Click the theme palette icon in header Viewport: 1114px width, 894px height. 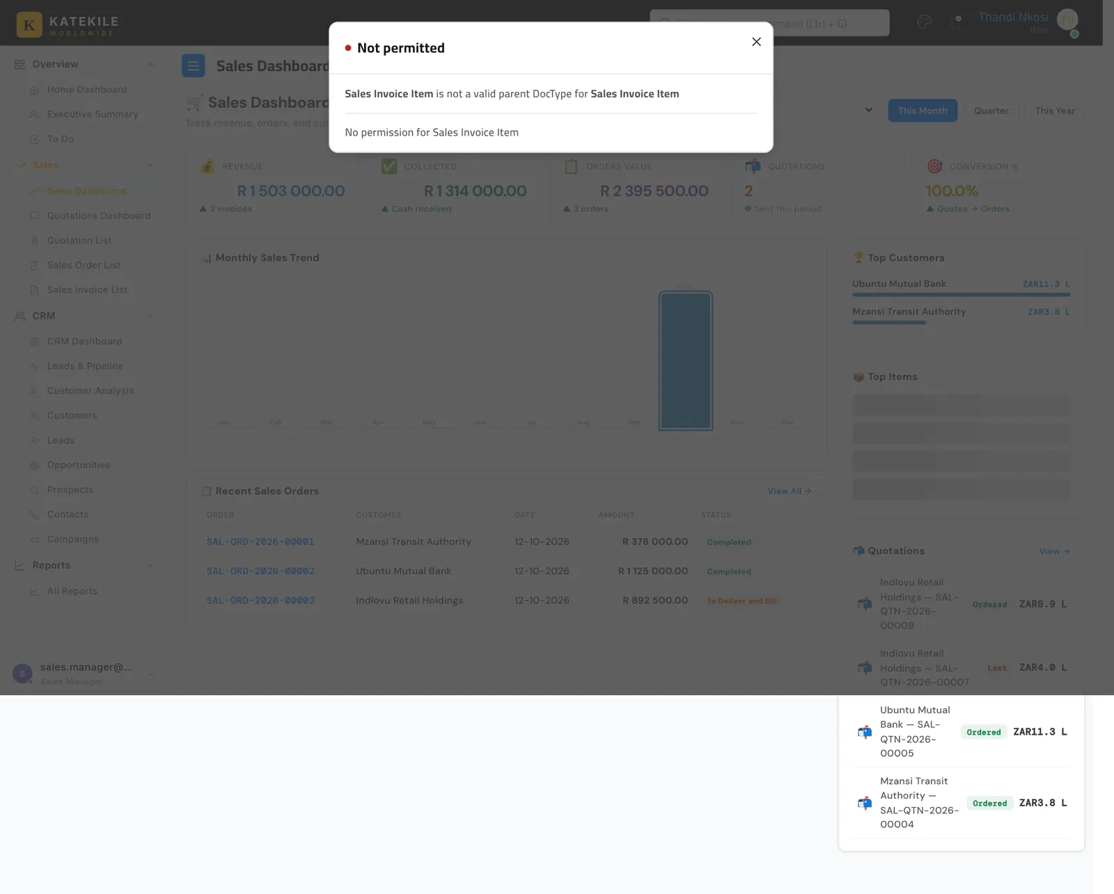coord(924,22)
